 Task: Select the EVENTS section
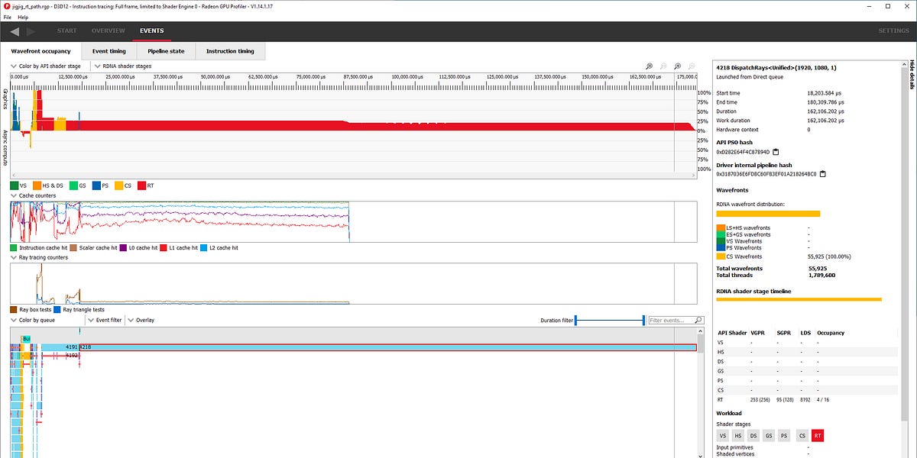coord(151,31)
